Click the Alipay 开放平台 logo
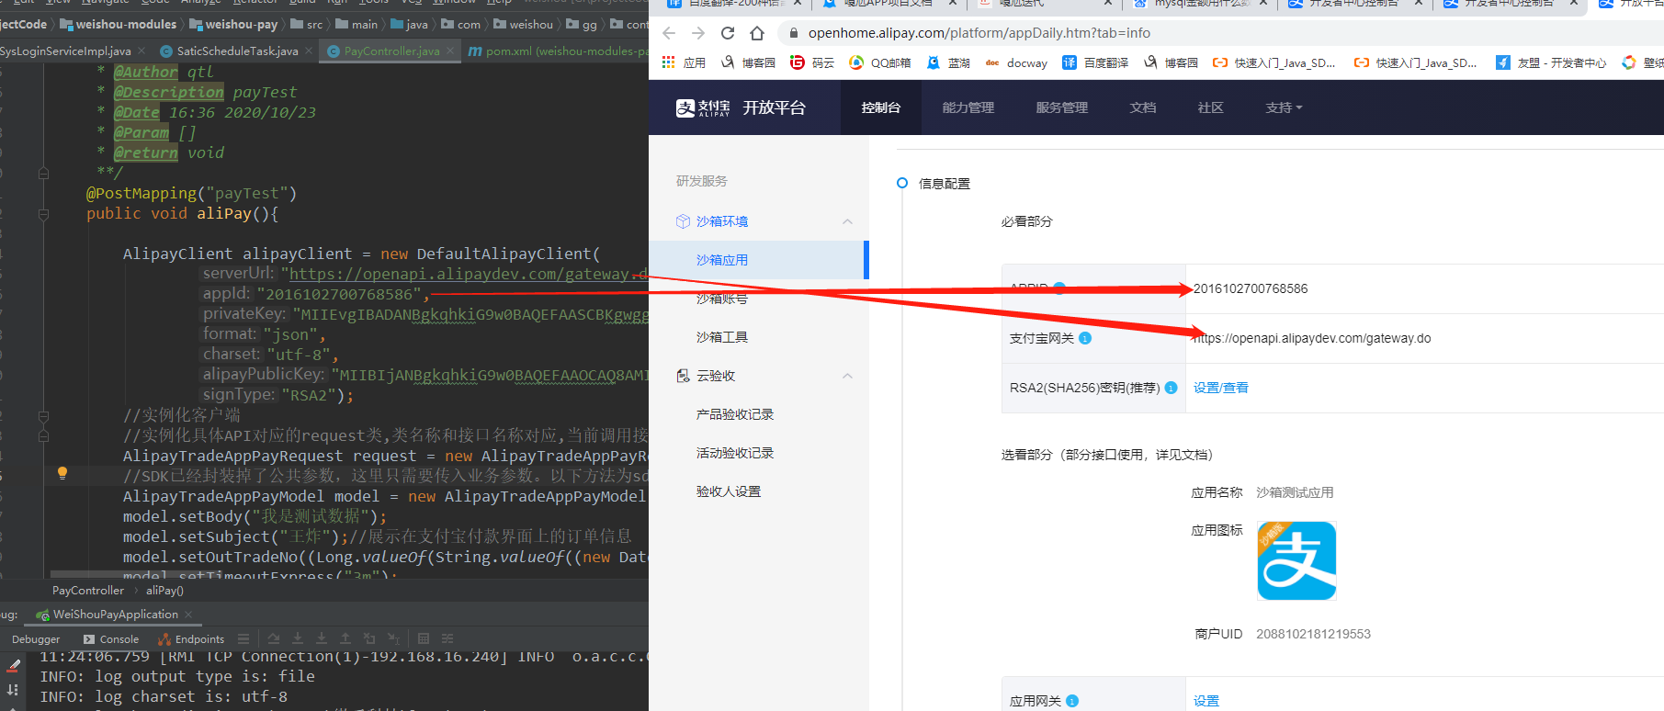This screenshot has width=1664, height=711. click(x=741, y=107)
